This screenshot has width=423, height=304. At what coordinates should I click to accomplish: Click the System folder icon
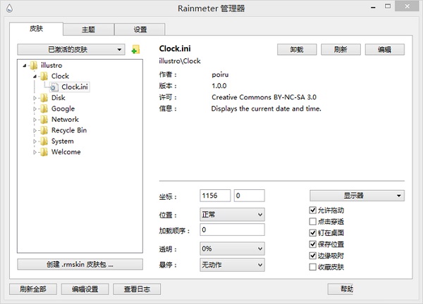pos(44,141)
